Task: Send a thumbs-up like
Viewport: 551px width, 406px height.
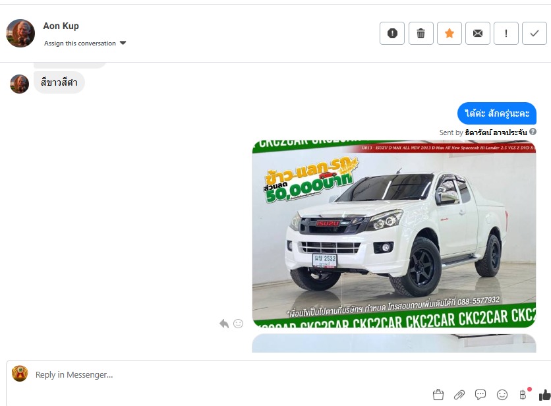Action: point(544,395)
